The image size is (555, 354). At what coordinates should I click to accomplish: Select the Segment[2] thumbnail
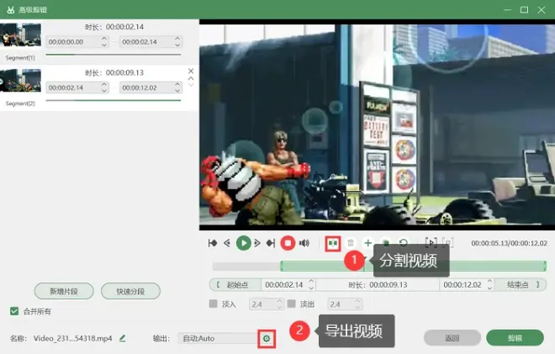click(x=20, y=81)
